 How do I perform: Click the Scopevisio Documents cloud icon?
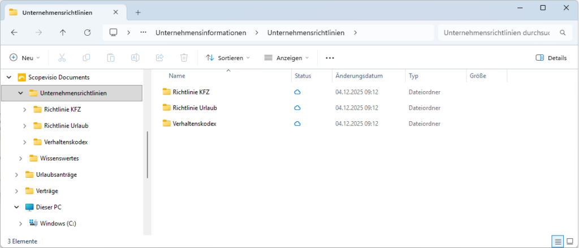coord(21,77)
